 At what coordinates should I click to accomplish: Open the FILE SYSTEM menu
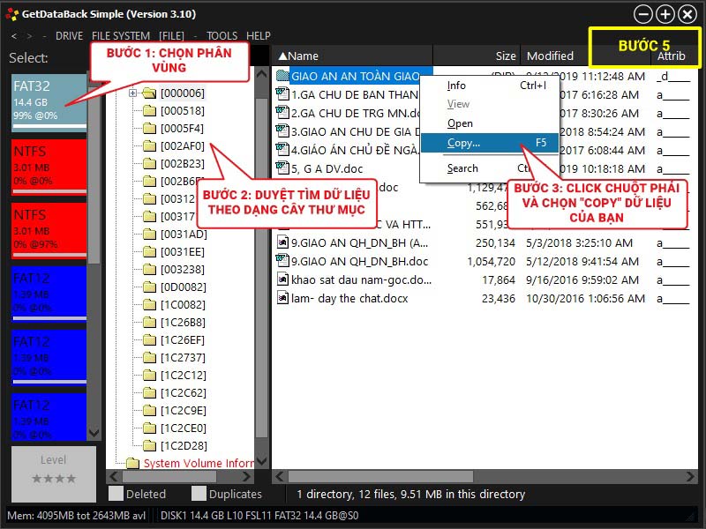[121, 36]
